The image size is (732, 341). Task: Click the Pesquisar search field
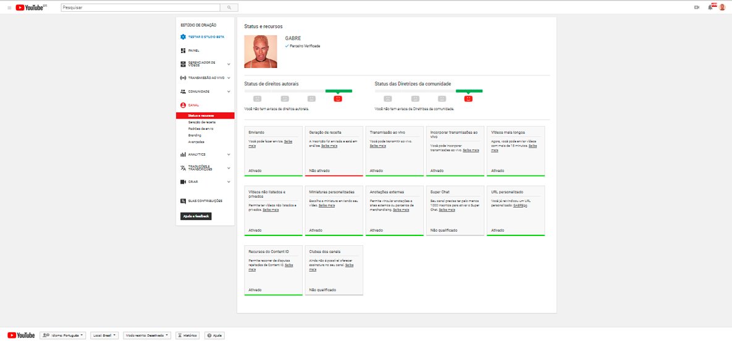140,7
